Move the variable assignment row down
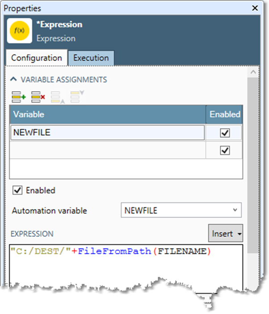The image size is (269, 314). coord(76,96)
